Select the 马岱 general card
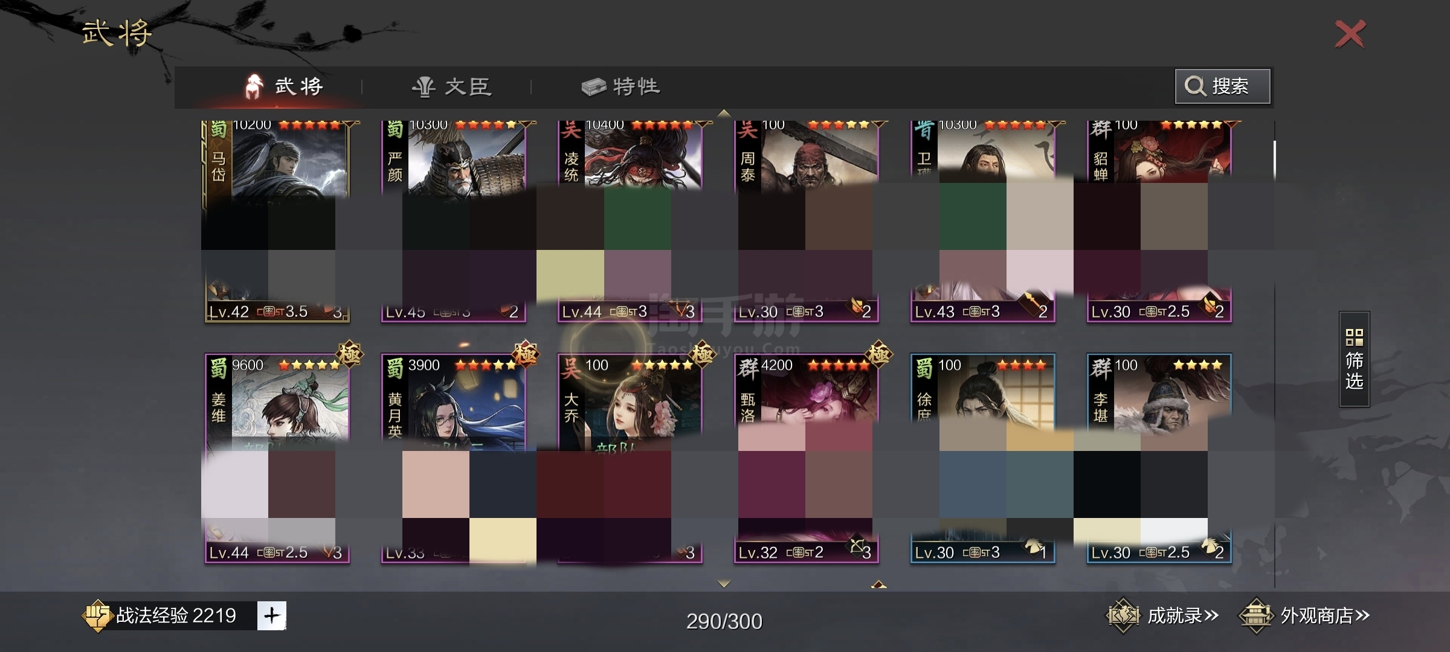This screenshot has height=652, width=1450. pyautogui.click(x=277, y=220)
